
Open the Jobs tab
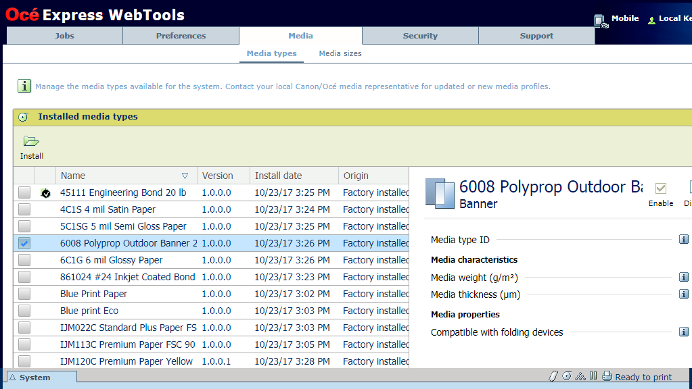[x=64, y=36]
